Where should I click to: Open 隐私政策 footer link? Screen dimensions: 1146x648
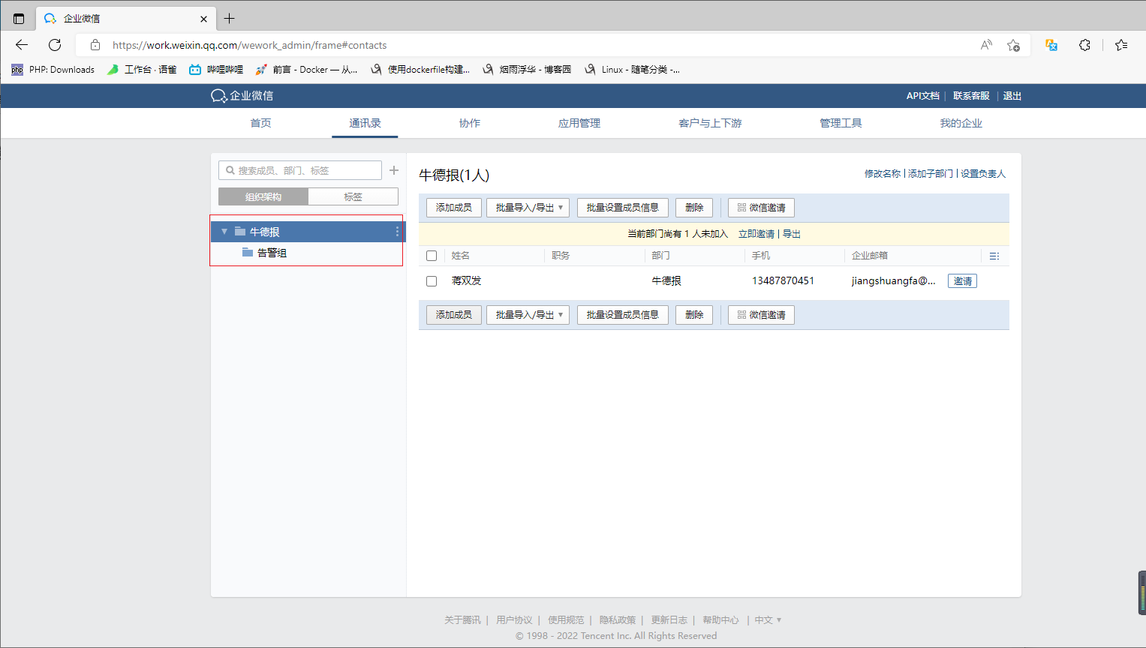(x=618, y=620)
